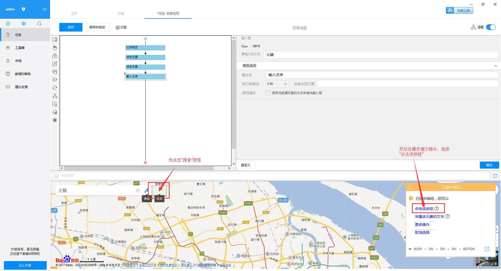
Task: Select the input text tool icon
Action: 55,64
